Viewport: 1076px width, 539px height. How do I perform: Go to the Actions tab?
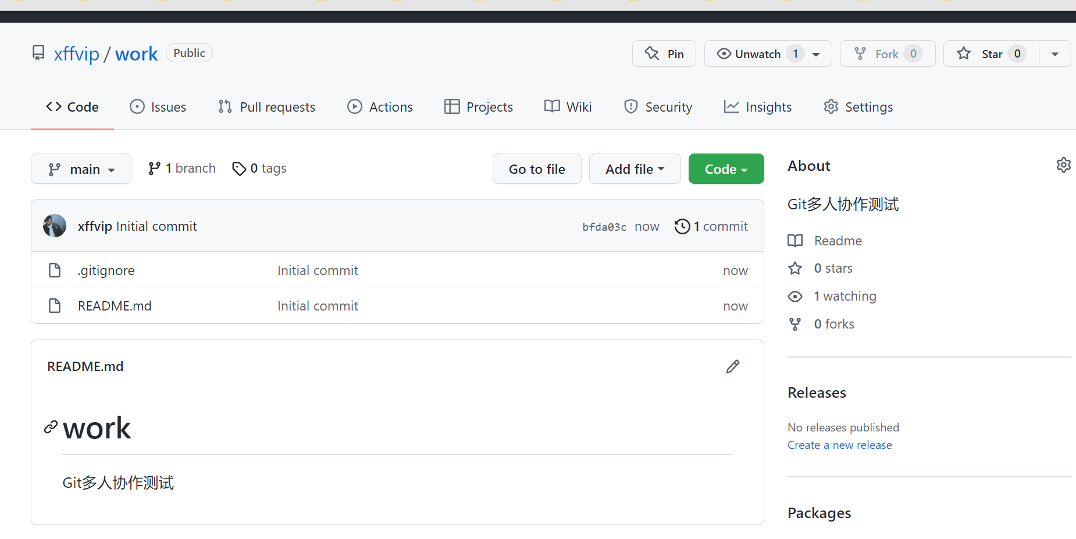[380, 107]
